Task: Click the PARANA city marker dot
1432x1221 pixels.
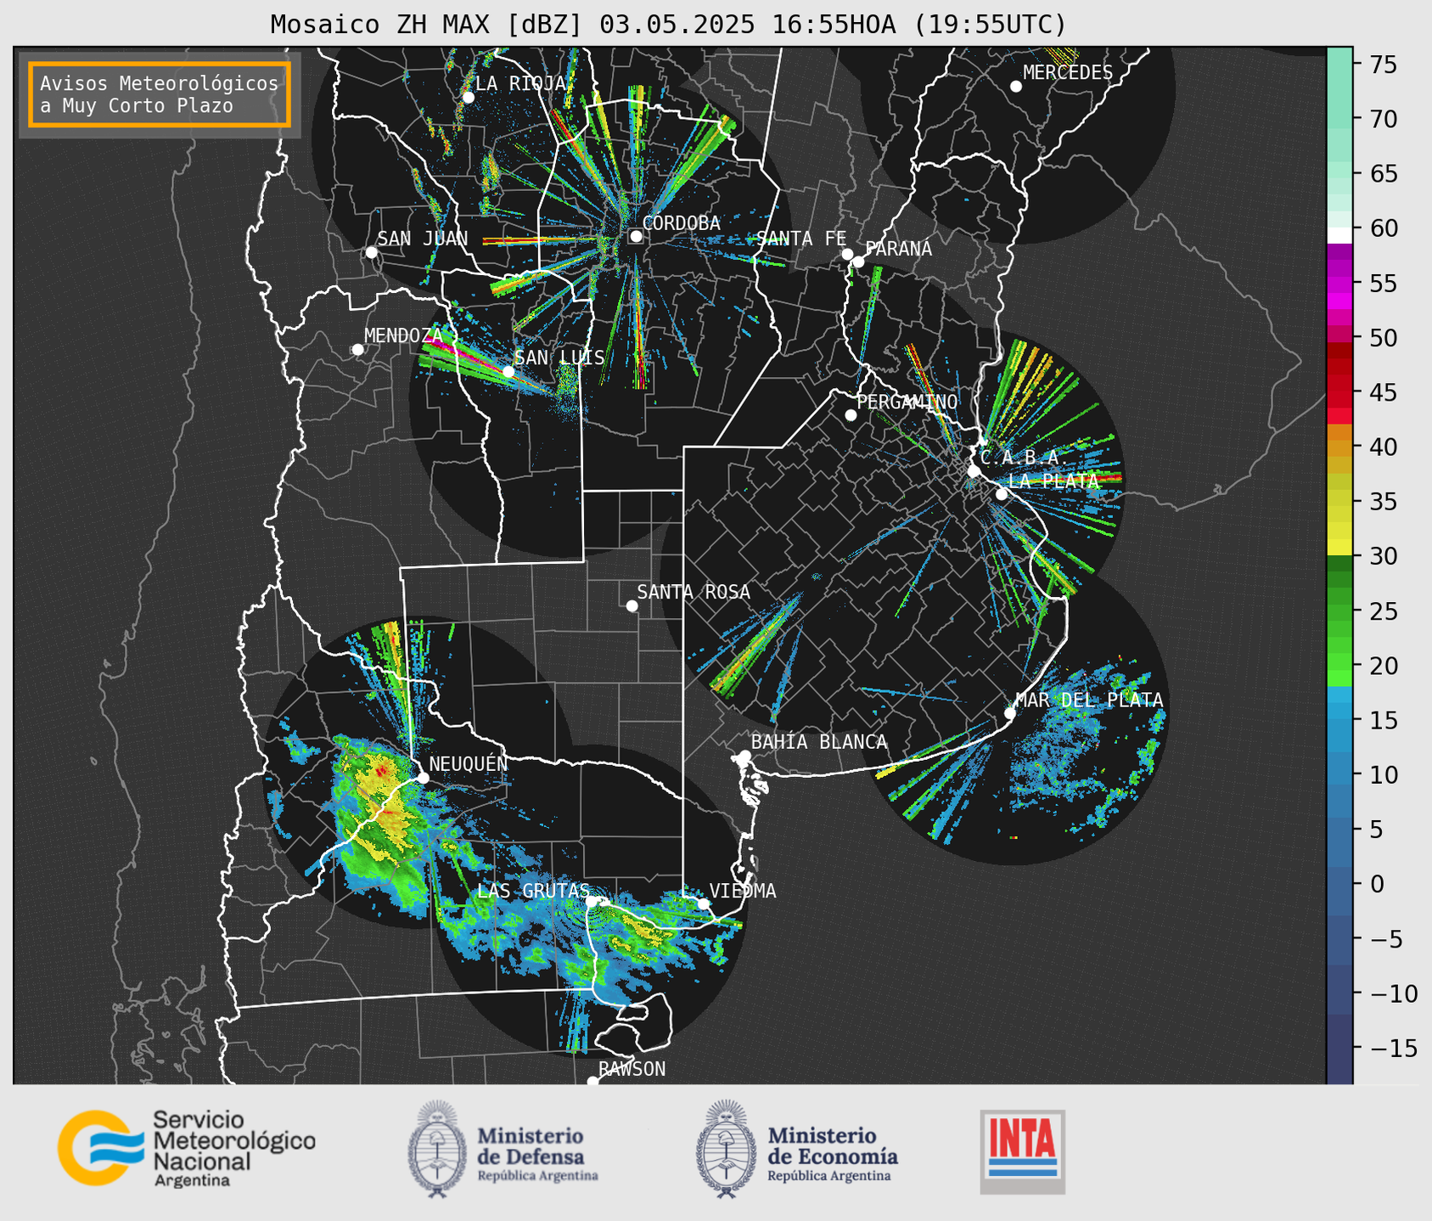Action: [x=858, y=262]
